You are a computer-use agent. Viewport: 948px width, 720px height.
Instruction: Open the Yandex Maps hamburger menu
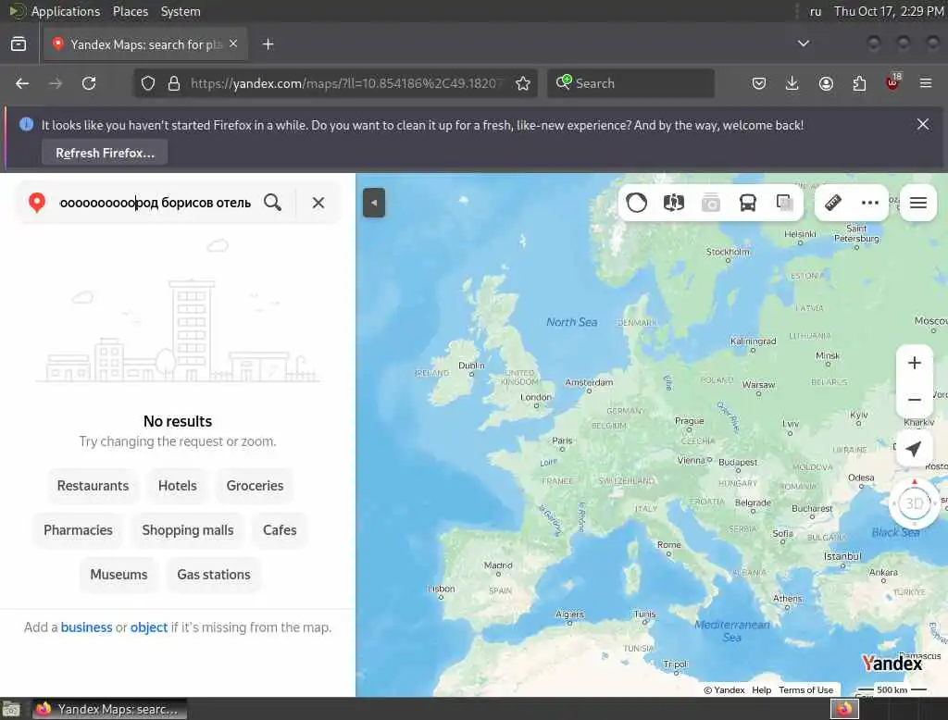[x=918, y=203]
